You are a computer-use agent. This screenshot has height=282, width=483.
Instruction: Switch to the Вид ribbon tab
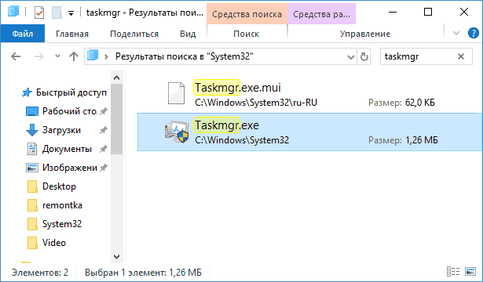point(188,34)
